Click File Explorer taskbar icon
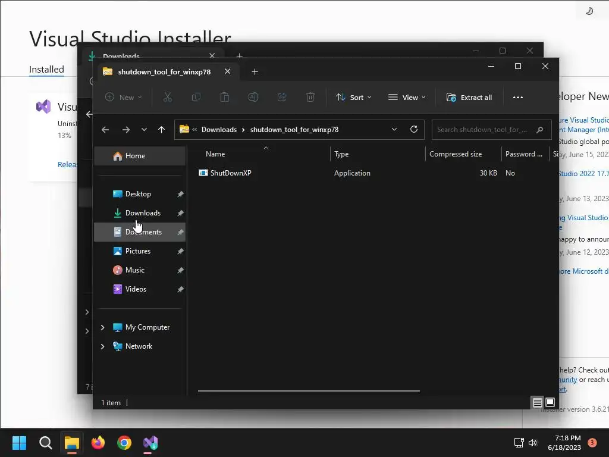Image resolution: width=609 pixels, height=457 pixels. [x=72, y=443]
